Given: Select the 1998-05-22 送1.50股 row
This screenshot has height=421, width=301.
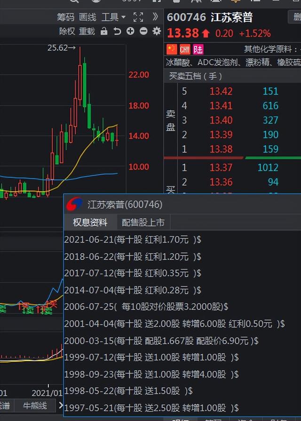Looking at the screenshot, I should pyautogui.click(x=128, y=391).
